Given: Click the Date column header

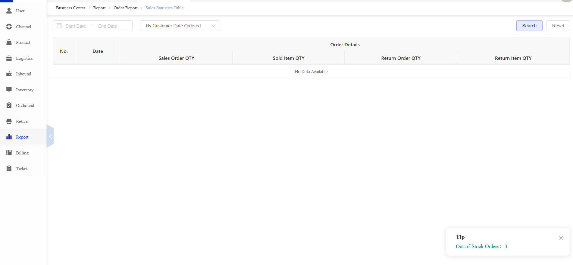Looking at the screenshot, I should pos(98,51).
